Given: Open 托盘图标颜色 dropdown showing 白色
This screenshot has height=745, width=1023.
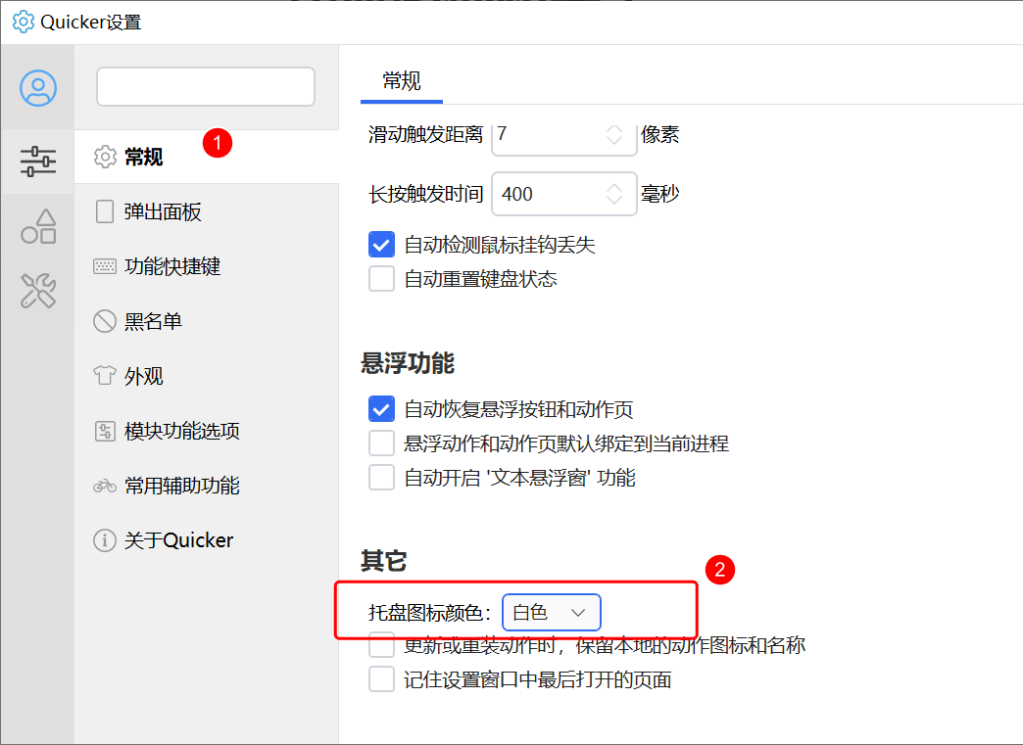Looking at the screenshot, I should (x=552, y=612).
